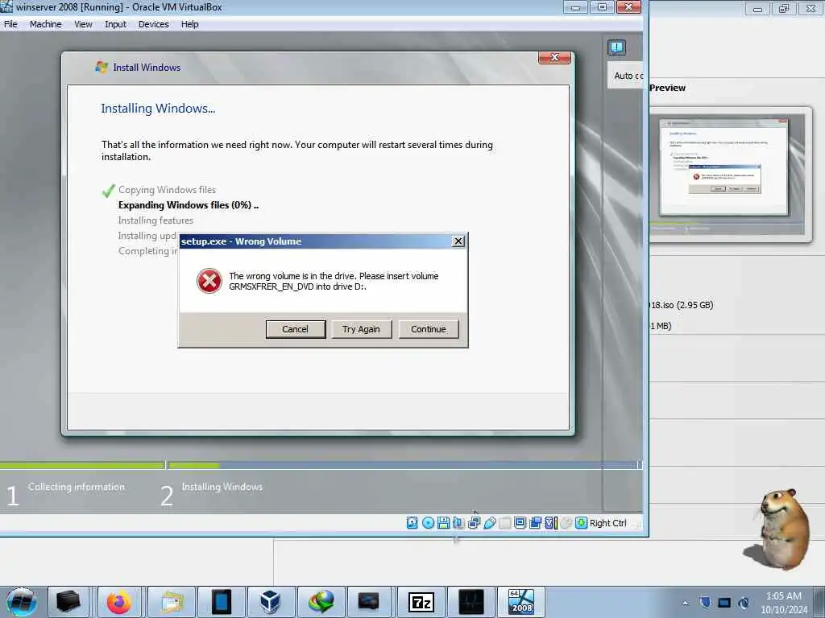This screenshot has height=618, width=825.
Task: Click the Try Again button
Action: [361, 329]
